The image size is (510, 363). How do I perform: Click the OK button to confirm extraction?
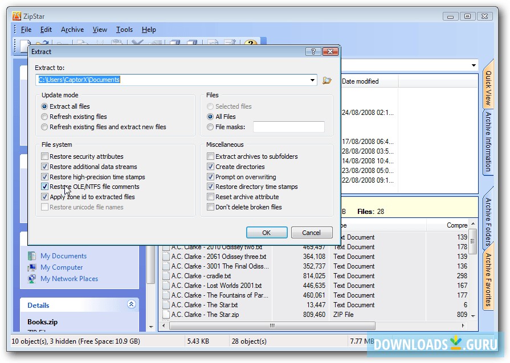click(x=267, y=232)
